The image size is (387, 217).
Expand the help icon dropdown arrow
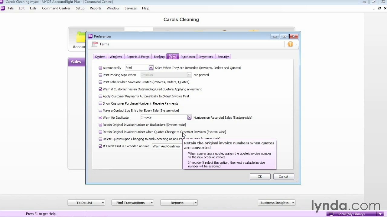(296, 44)
